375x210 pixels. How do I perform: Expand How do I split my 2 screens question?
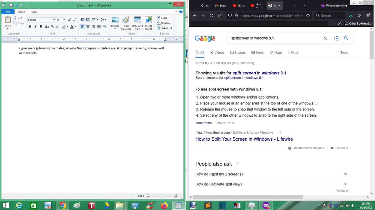pyautogui.click(x=271, y=174)
